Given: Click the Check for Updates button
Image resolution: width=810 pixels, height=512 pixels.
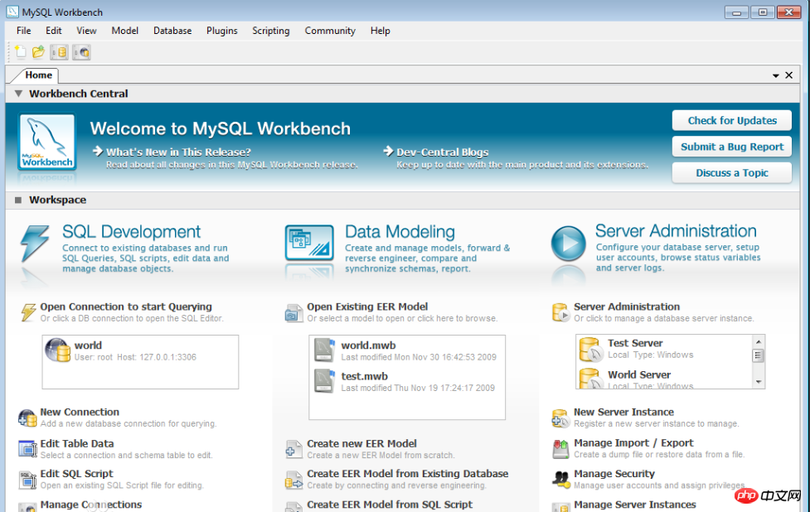Looking at the screenshot, I should pos(731,120).
